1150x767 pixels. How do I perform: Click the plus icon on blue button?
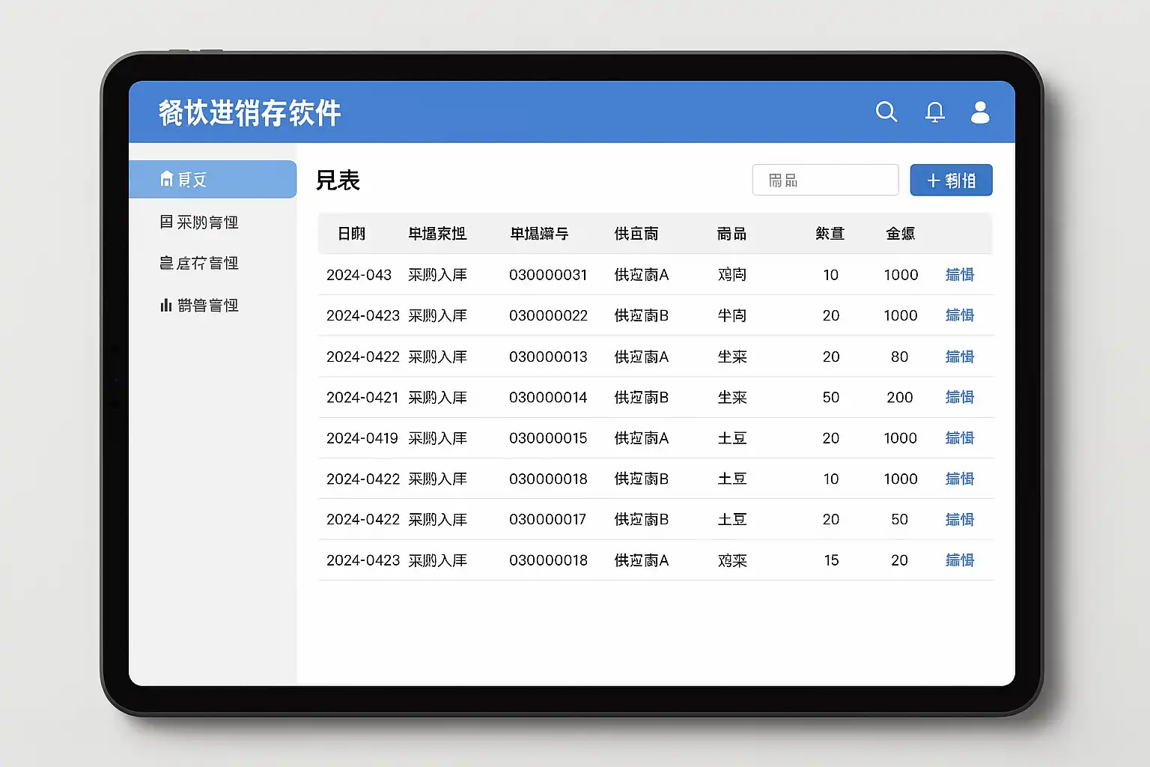click(x=933, y=181)
